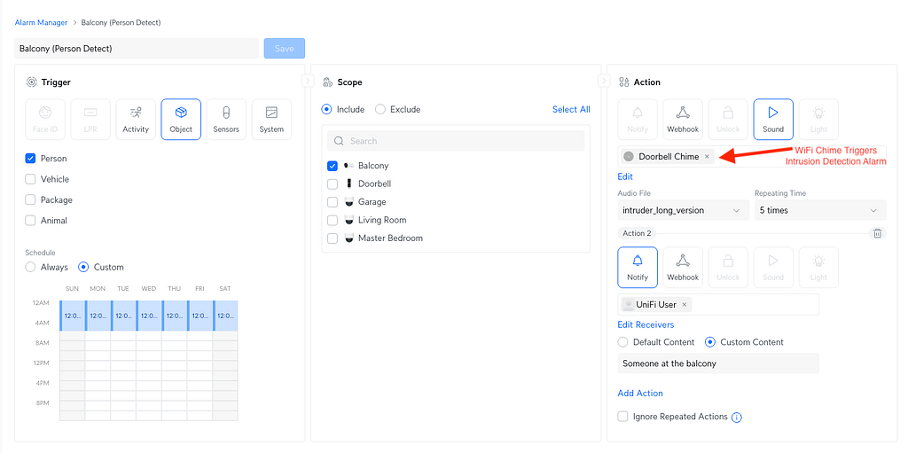Check the Package object checkbox
The width and height of the screenshot is (908, 453).
pyautogui.click(x=31, y=199)
